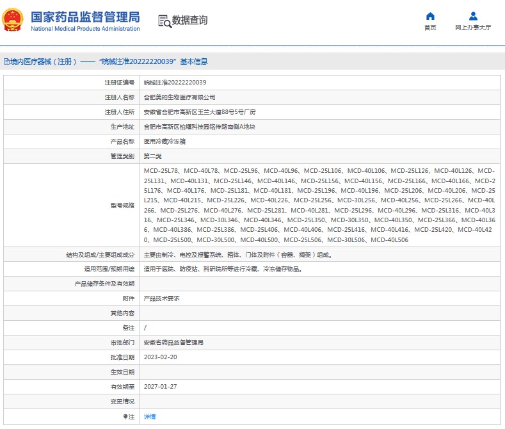Click the 批准日期 row label
505x429 pixels.
coord(122,357)
